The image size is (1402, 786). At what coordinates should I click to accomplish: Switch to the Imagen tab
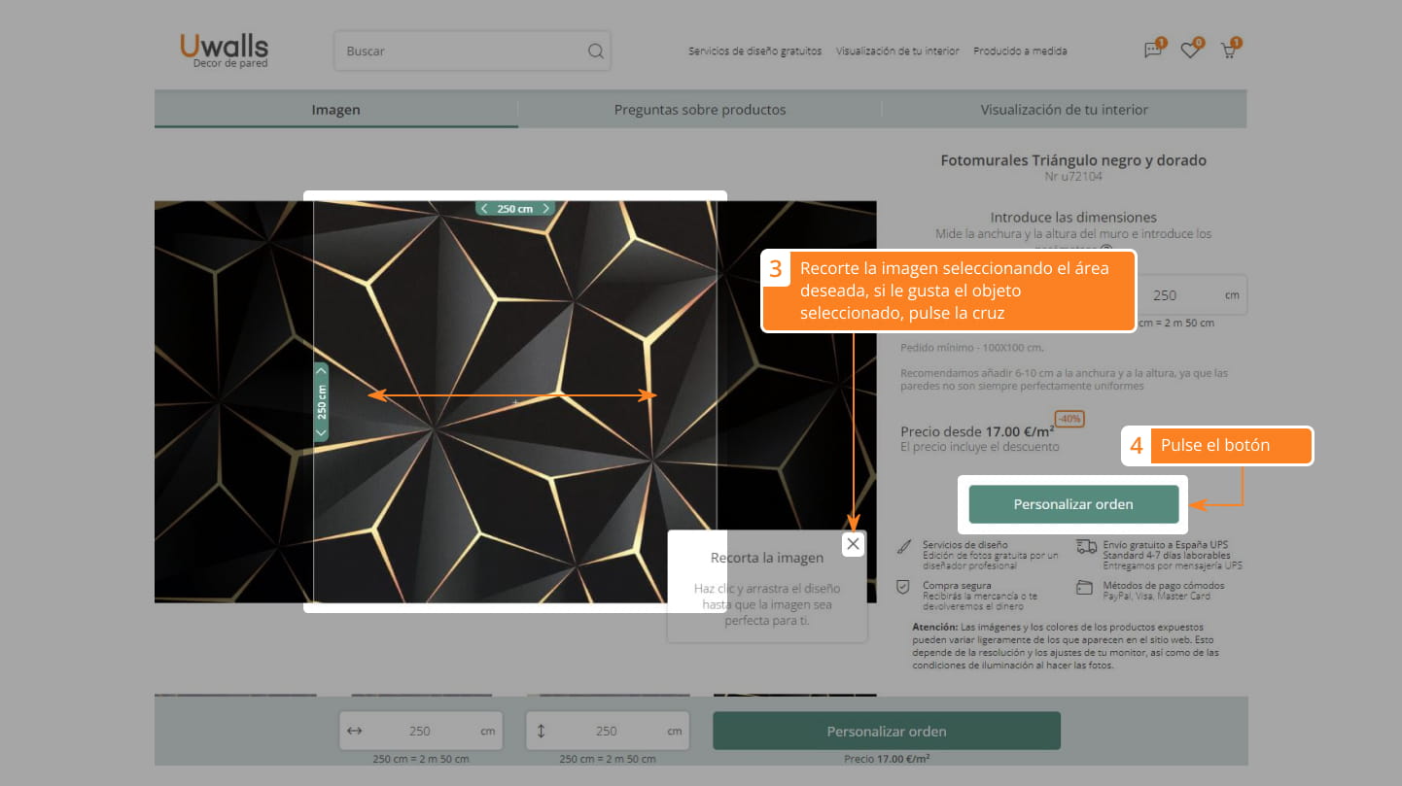coord(335,110)
